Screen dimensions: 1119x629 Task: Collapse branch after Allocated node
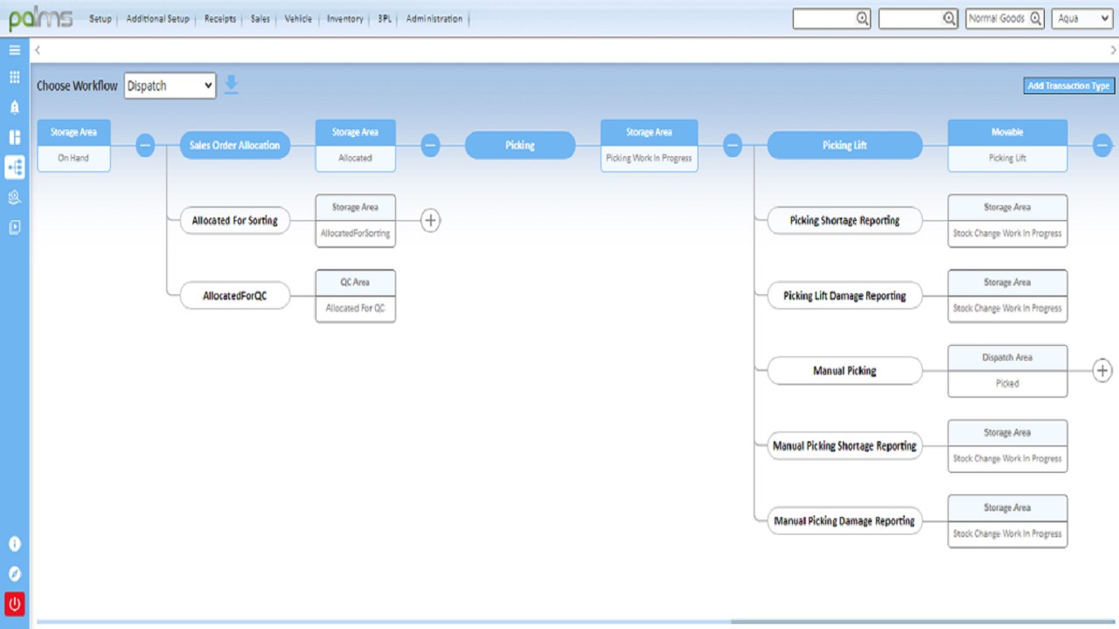point(430,146)
